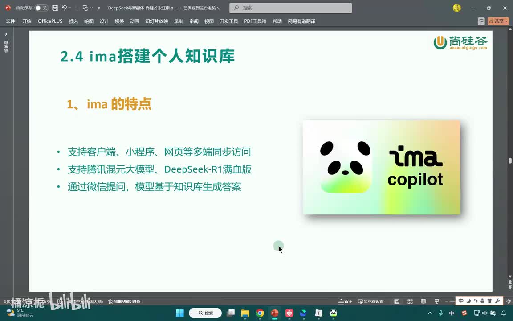Open the Typora T icon on taskbar
The height and width of the screenshot is (321, 513).
(x=319, y=313)
